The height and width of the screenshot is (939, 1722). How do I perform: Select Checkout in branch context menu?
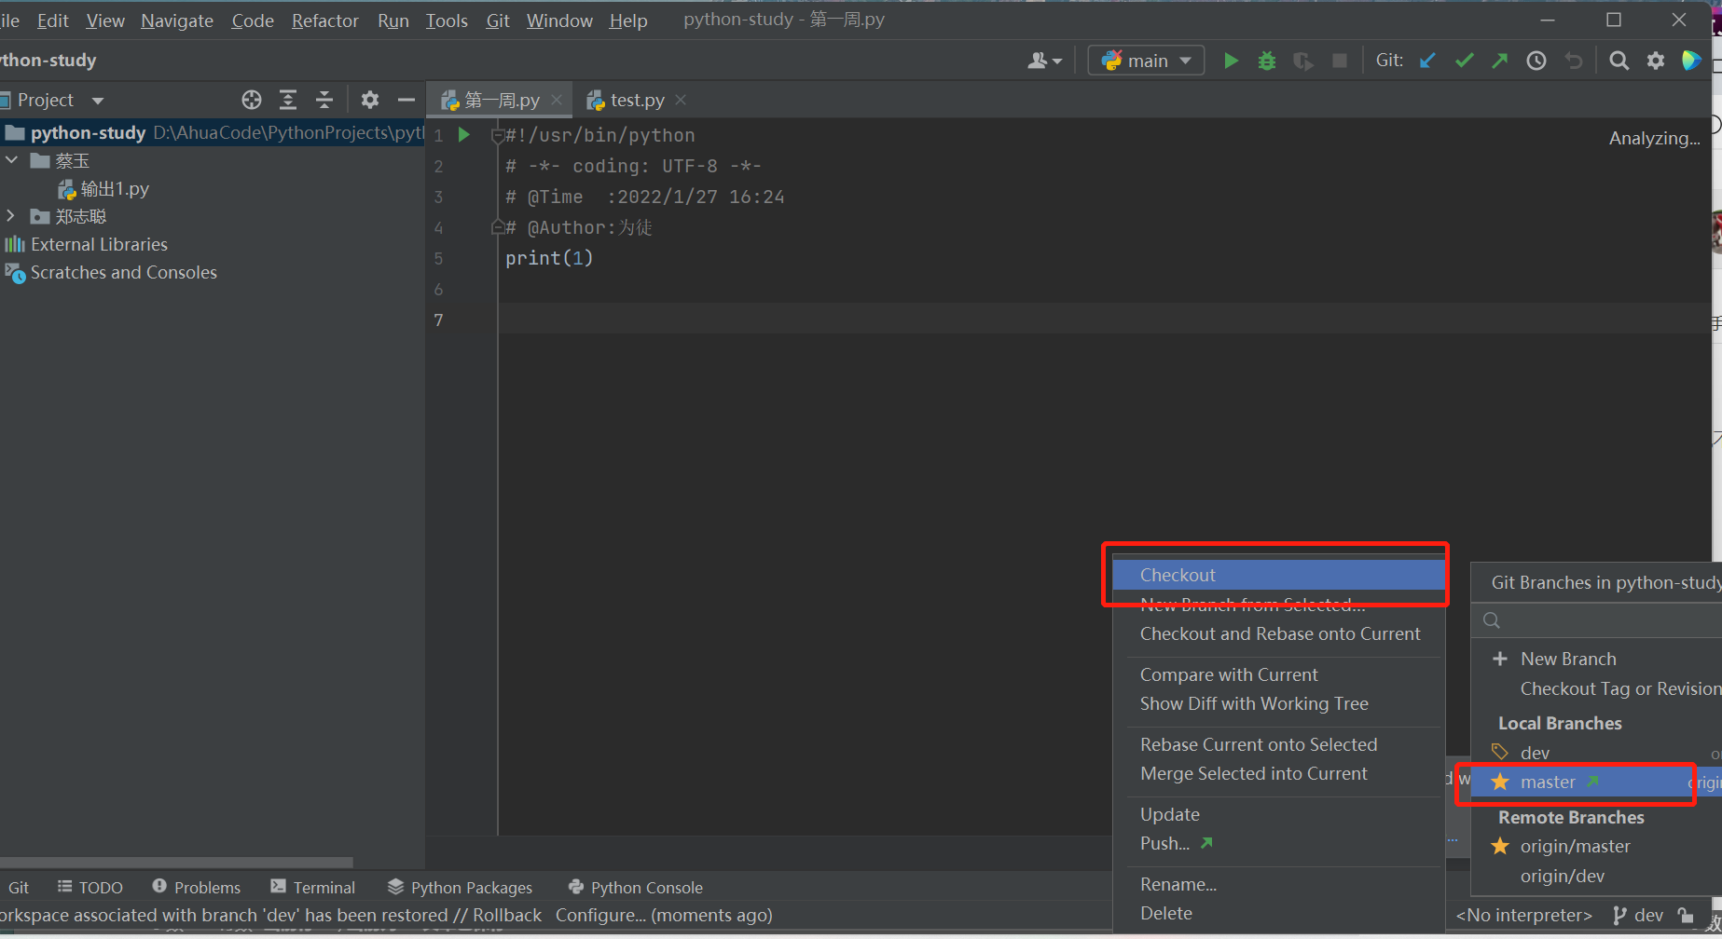[x=1278, y=575]
